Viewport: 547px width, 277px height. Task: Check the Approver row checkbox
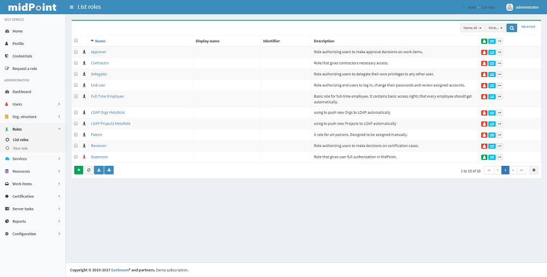pyautogui.click(x=76, y=51)
